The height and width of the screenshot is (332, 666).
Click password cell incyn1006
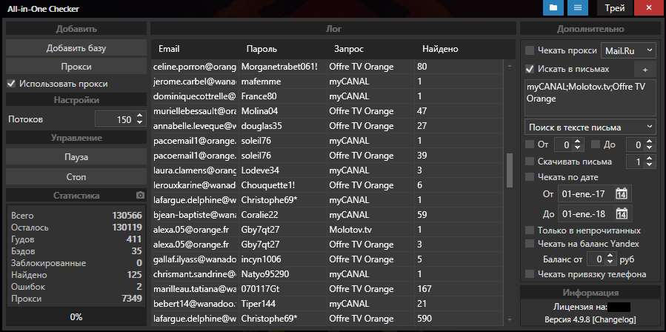(283, 259)
